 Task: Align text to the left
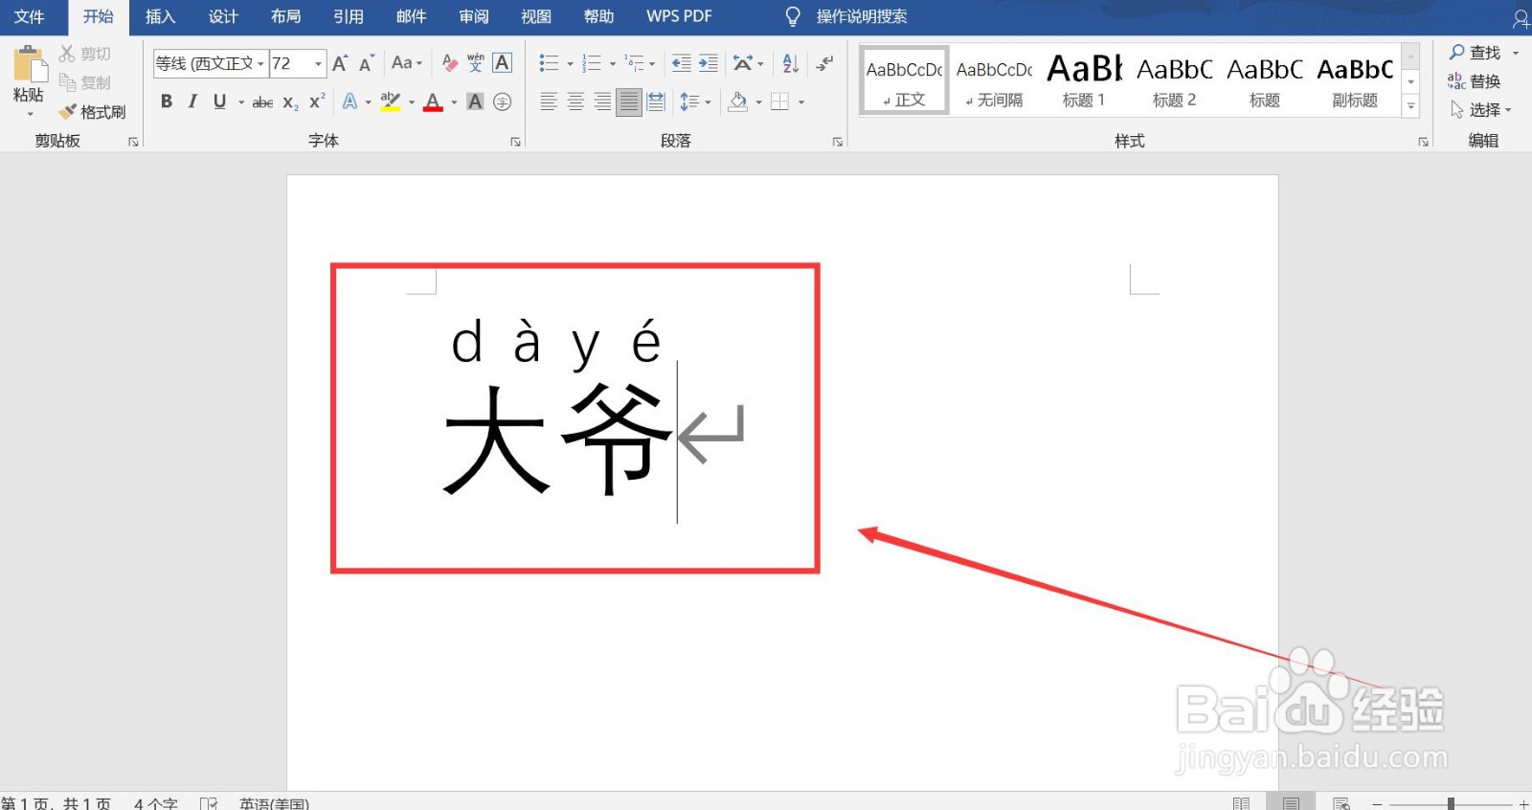549,101
